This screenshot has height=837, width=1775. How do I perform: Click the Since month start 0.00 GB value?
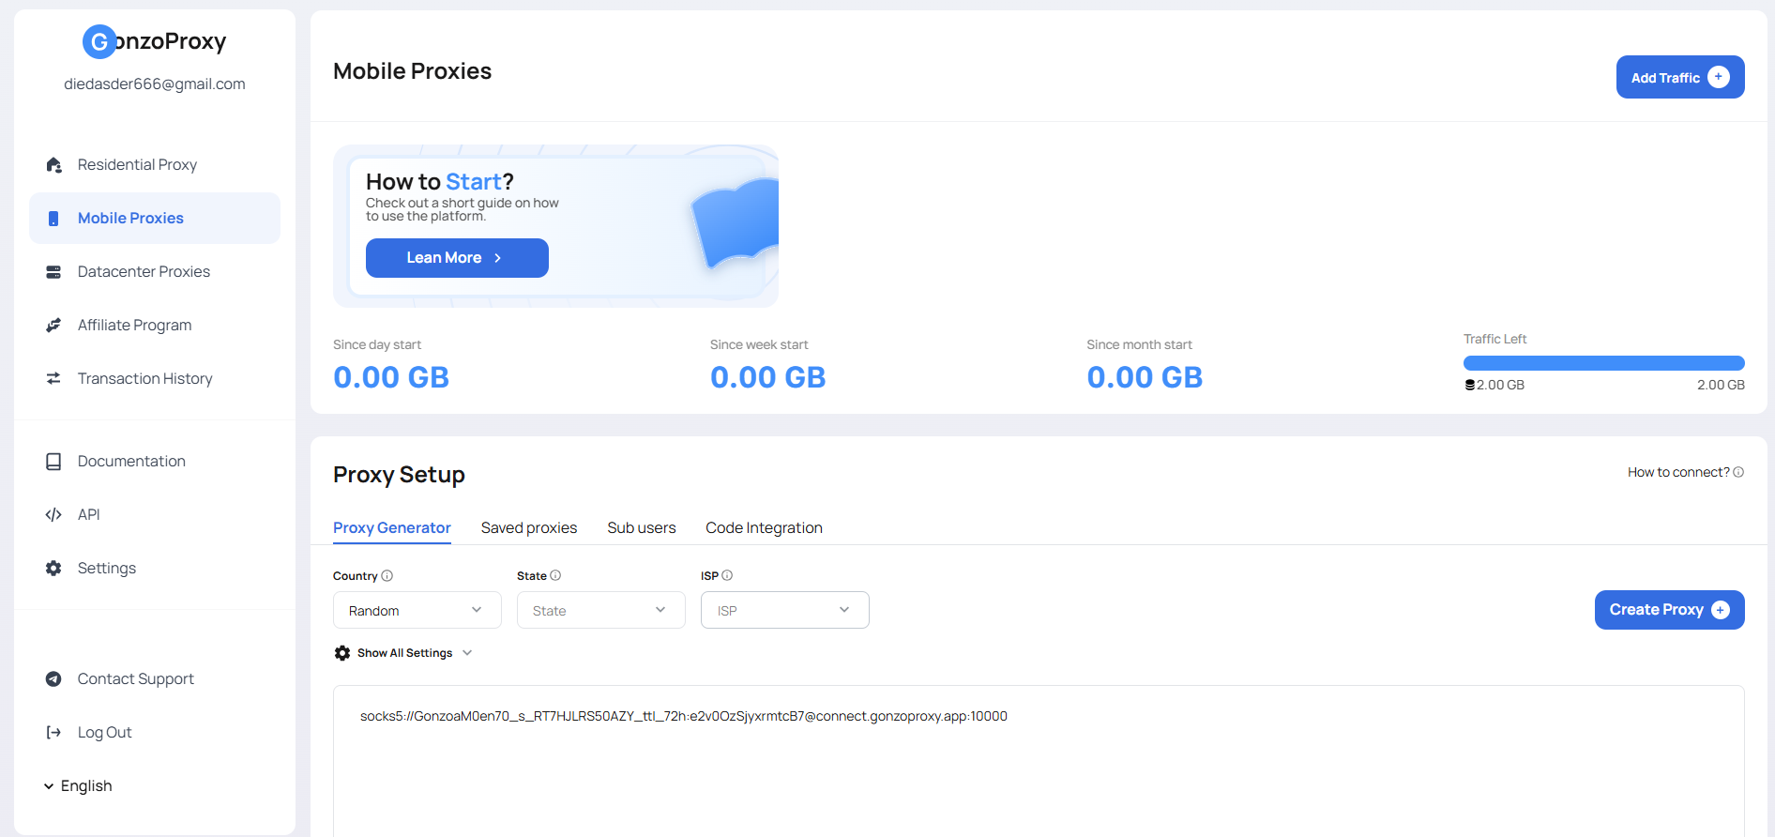pyautogui.click(x=1145, y=377)
